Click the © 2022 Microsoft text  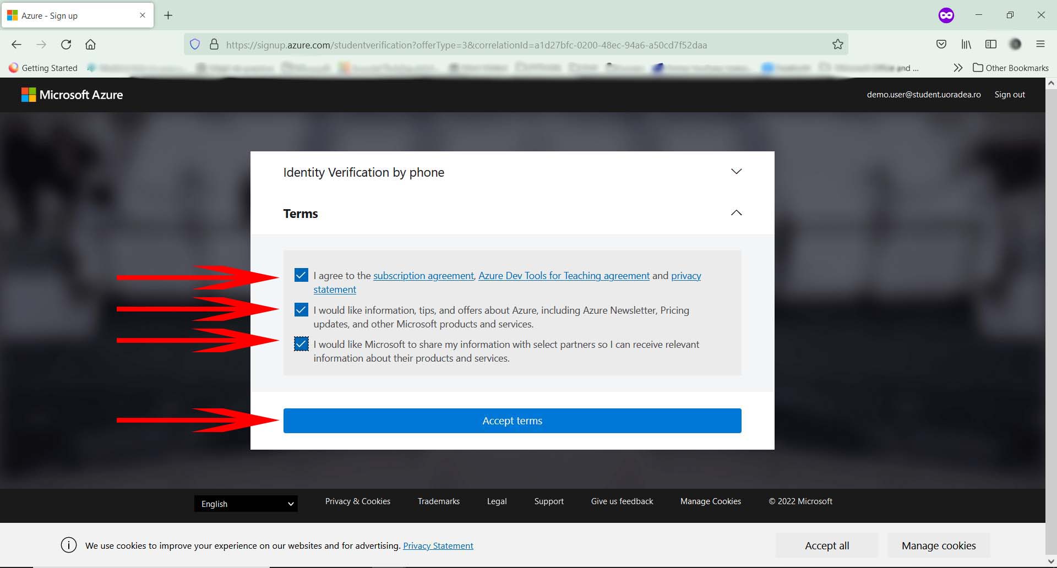pyautogui.click(x=800, y=501)
